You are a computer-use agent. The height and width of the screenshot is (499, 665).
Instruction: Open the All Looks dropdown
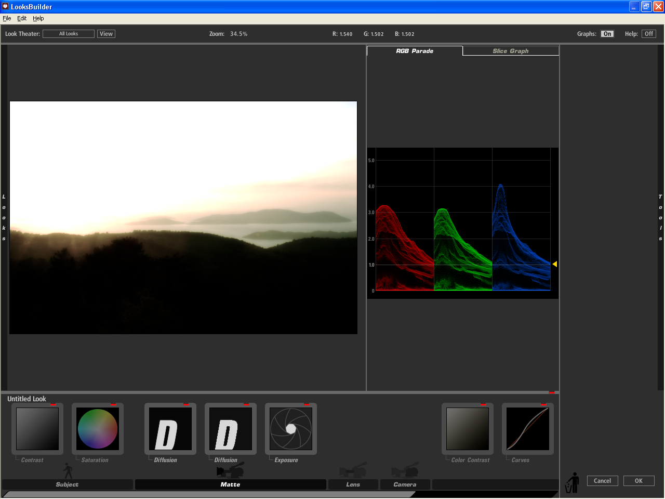[x=68, y=33]
